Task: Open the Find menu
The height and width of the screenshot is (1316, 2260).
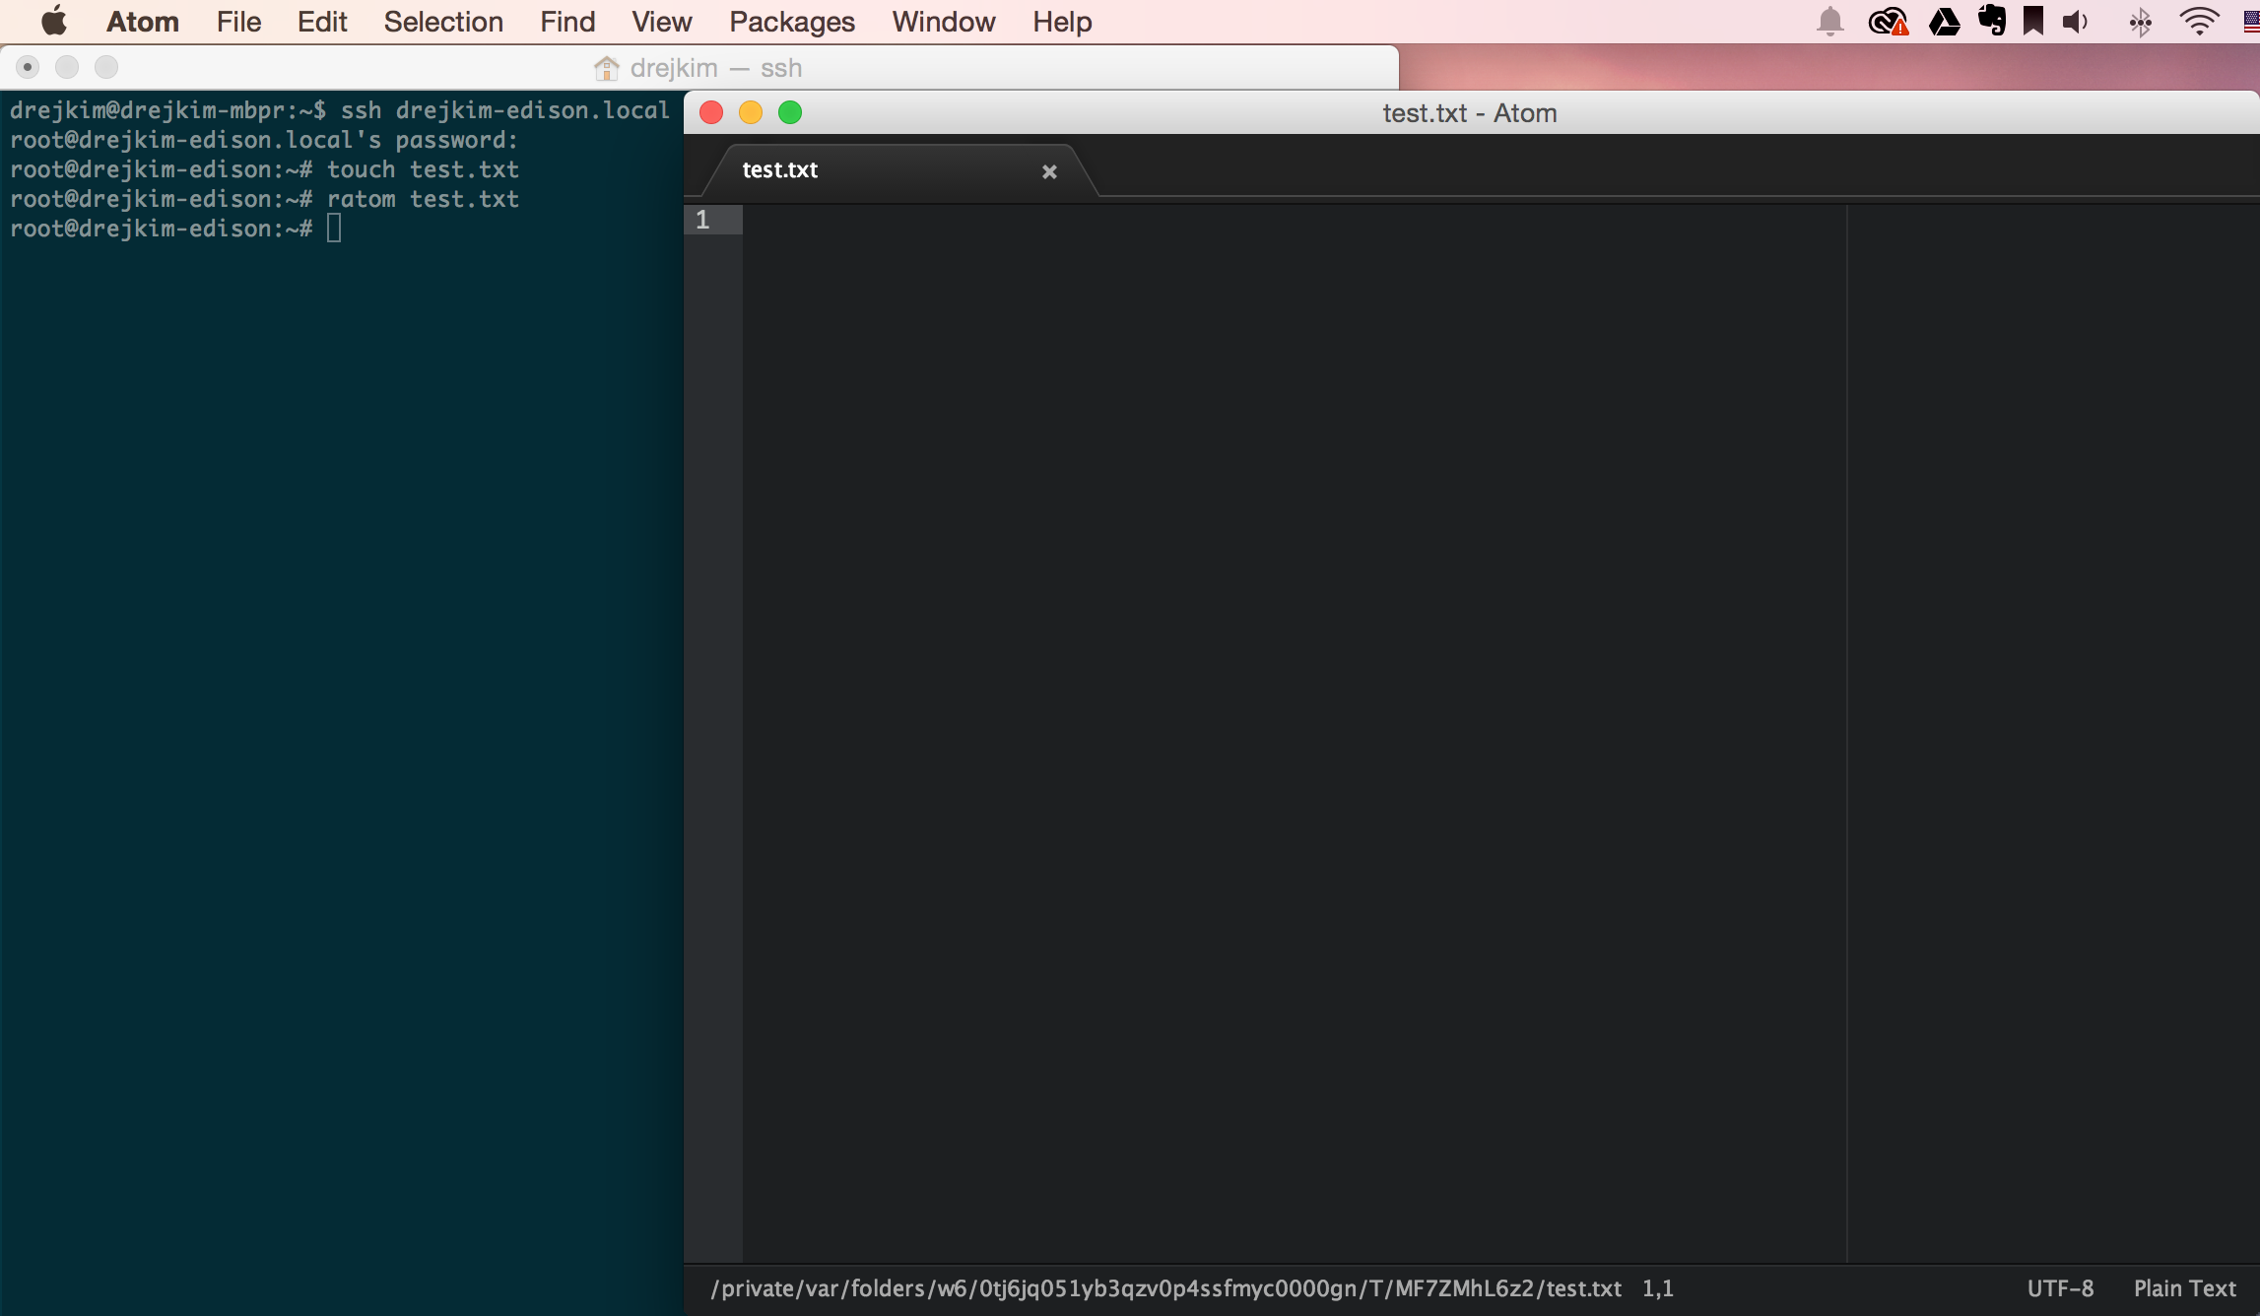Action: coord(567,22)
